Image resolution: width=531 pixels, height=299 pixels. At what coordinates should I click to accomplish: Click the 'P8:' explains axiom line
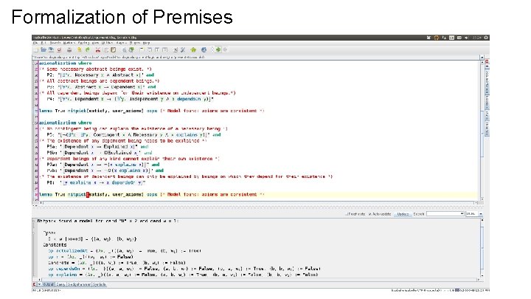(96, 183)
